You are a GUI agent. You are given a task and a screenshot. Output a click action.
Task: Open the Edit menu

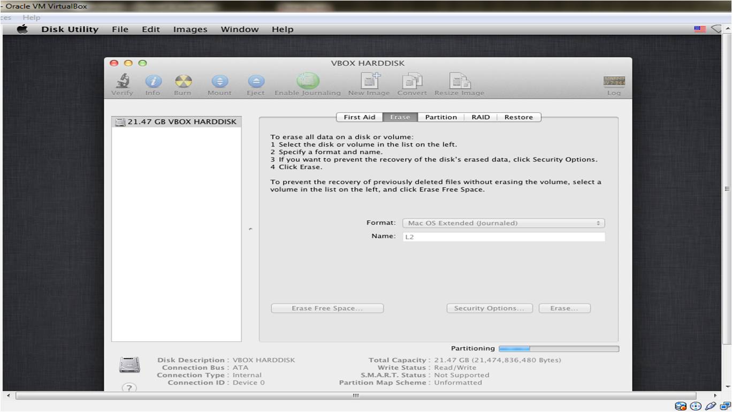tap(151, 29)
